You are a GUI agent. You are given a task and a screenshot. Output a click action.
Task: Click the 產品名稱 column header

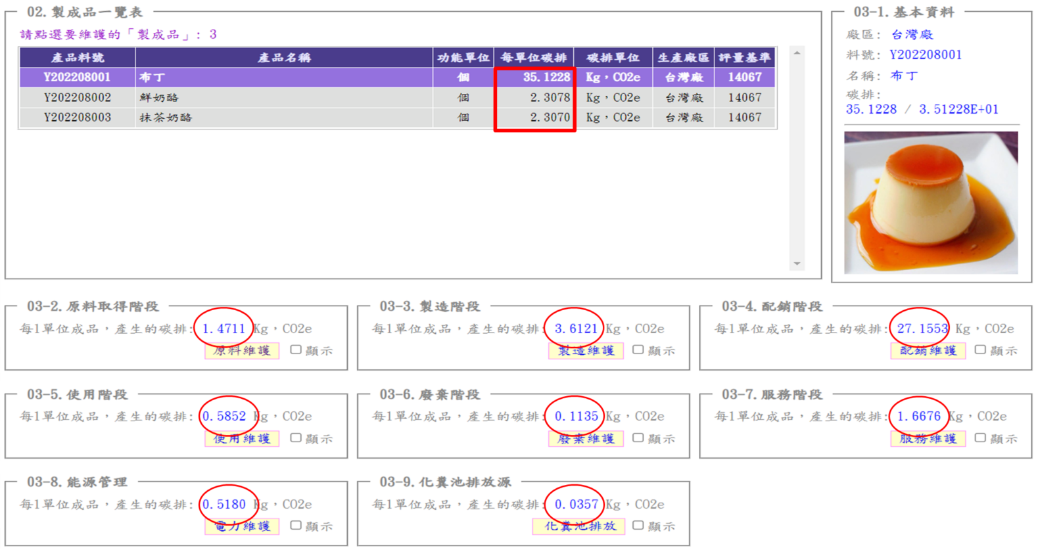[x=284, y=58]
